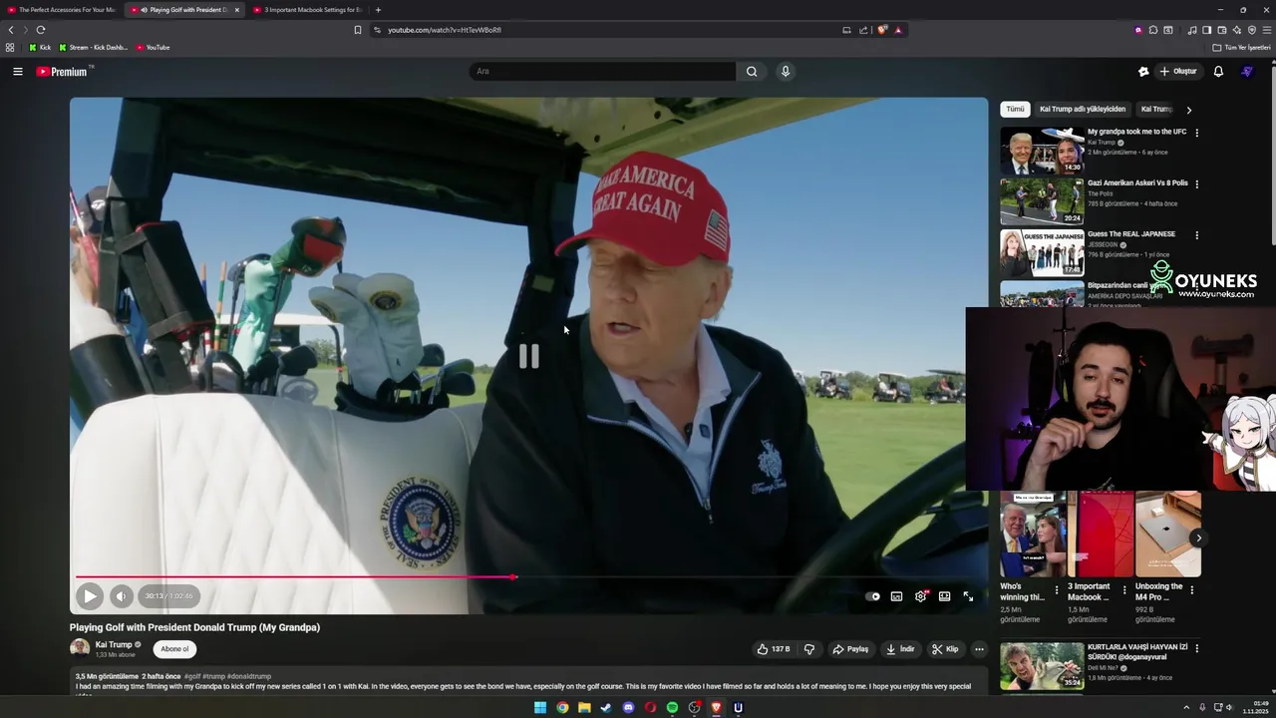Open browser extensions puzzle icon
This screenshot has height=718, width=1276.
click(1152, 30)
